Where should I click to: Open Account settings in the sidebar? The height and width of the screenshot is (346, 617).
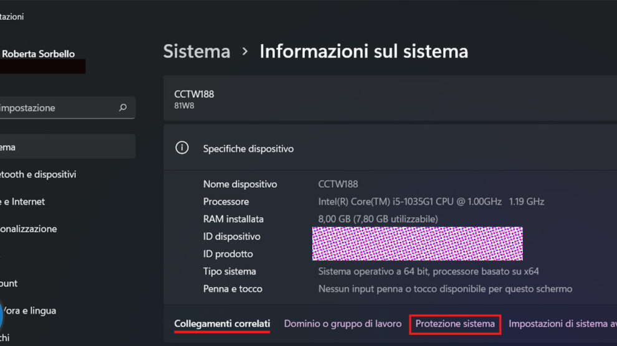click(x=9, y=283)
